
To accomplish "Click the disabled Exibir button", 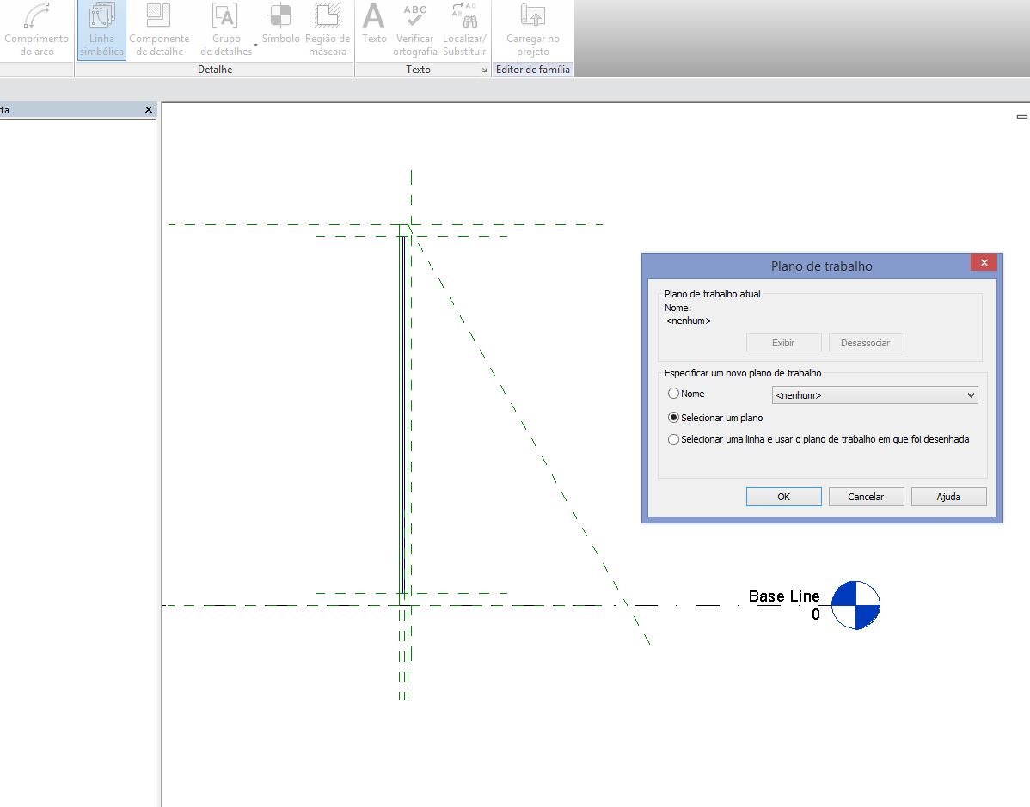I will [783, 343].
